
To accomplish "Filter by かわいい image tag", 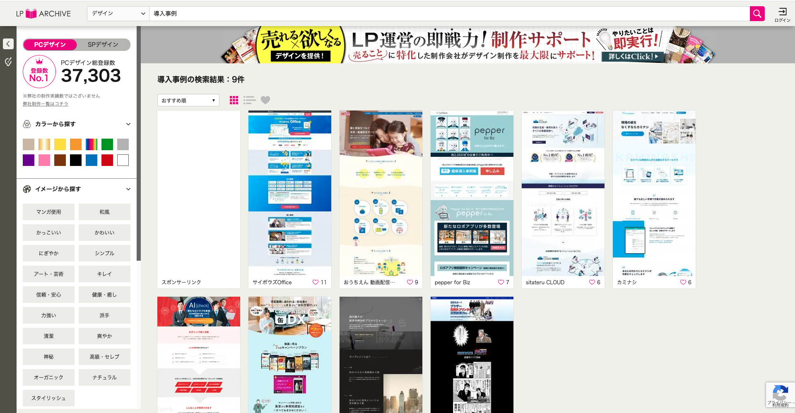I will click(x=104, y=233).
